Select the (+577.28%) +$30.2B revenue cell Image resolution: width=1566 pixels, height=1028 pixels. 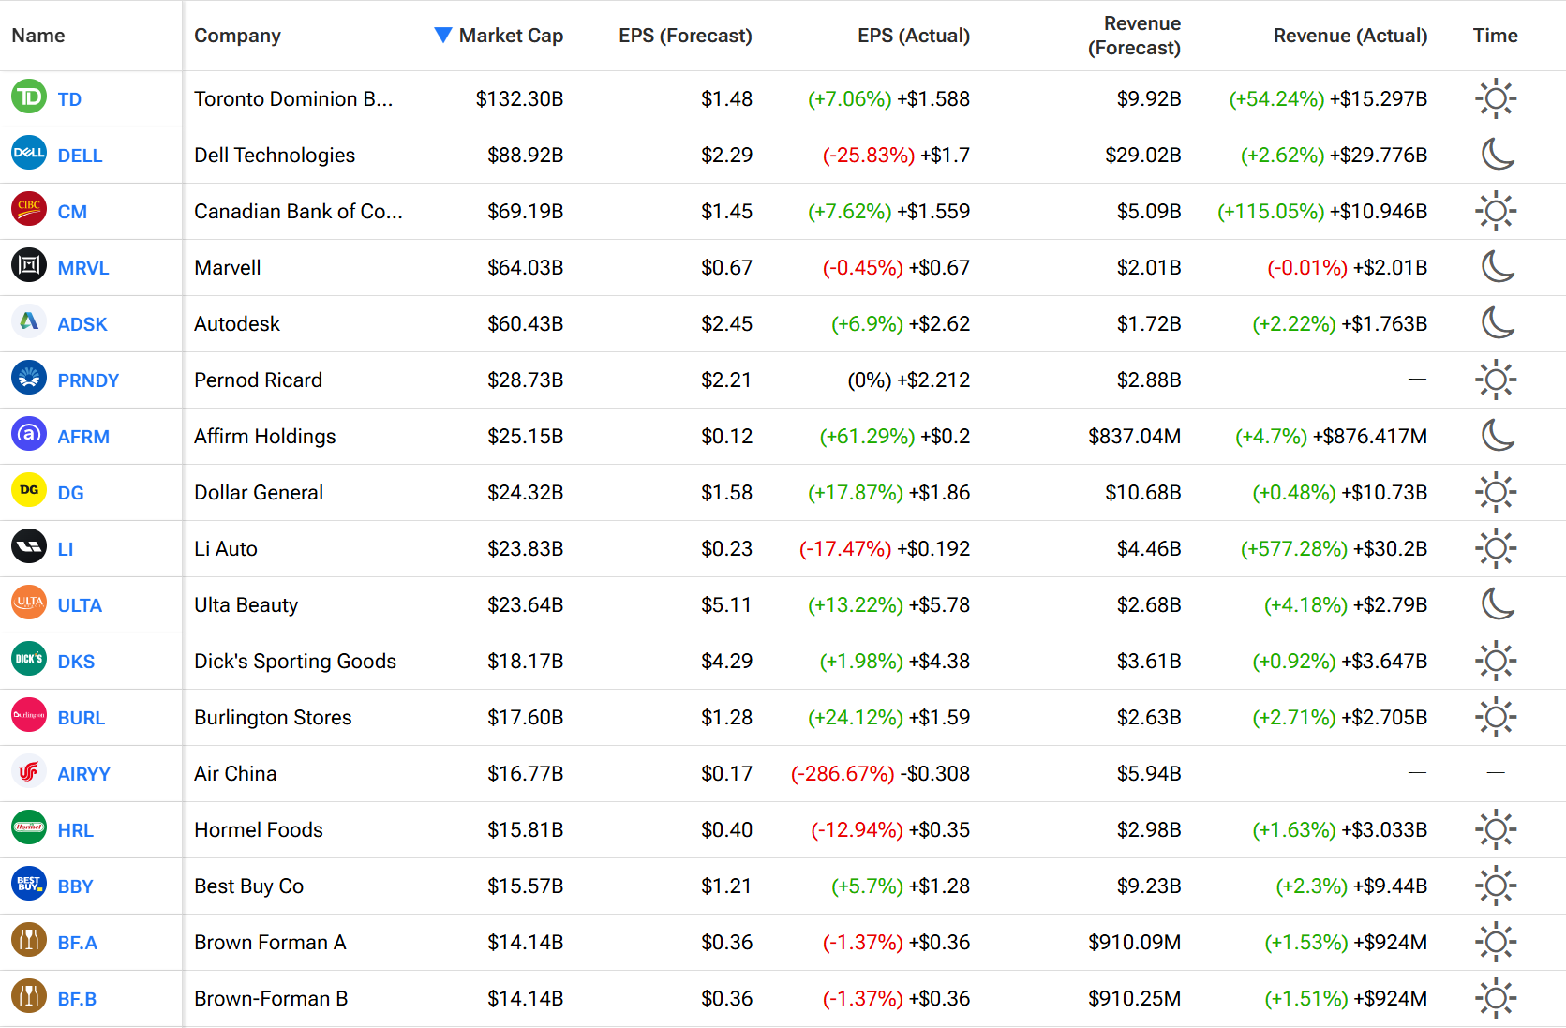1334,548
